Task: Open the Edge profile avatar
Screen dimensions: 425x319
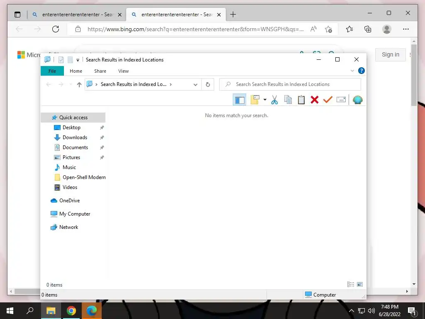Action: pyautogui.click(x=387, y=29)
